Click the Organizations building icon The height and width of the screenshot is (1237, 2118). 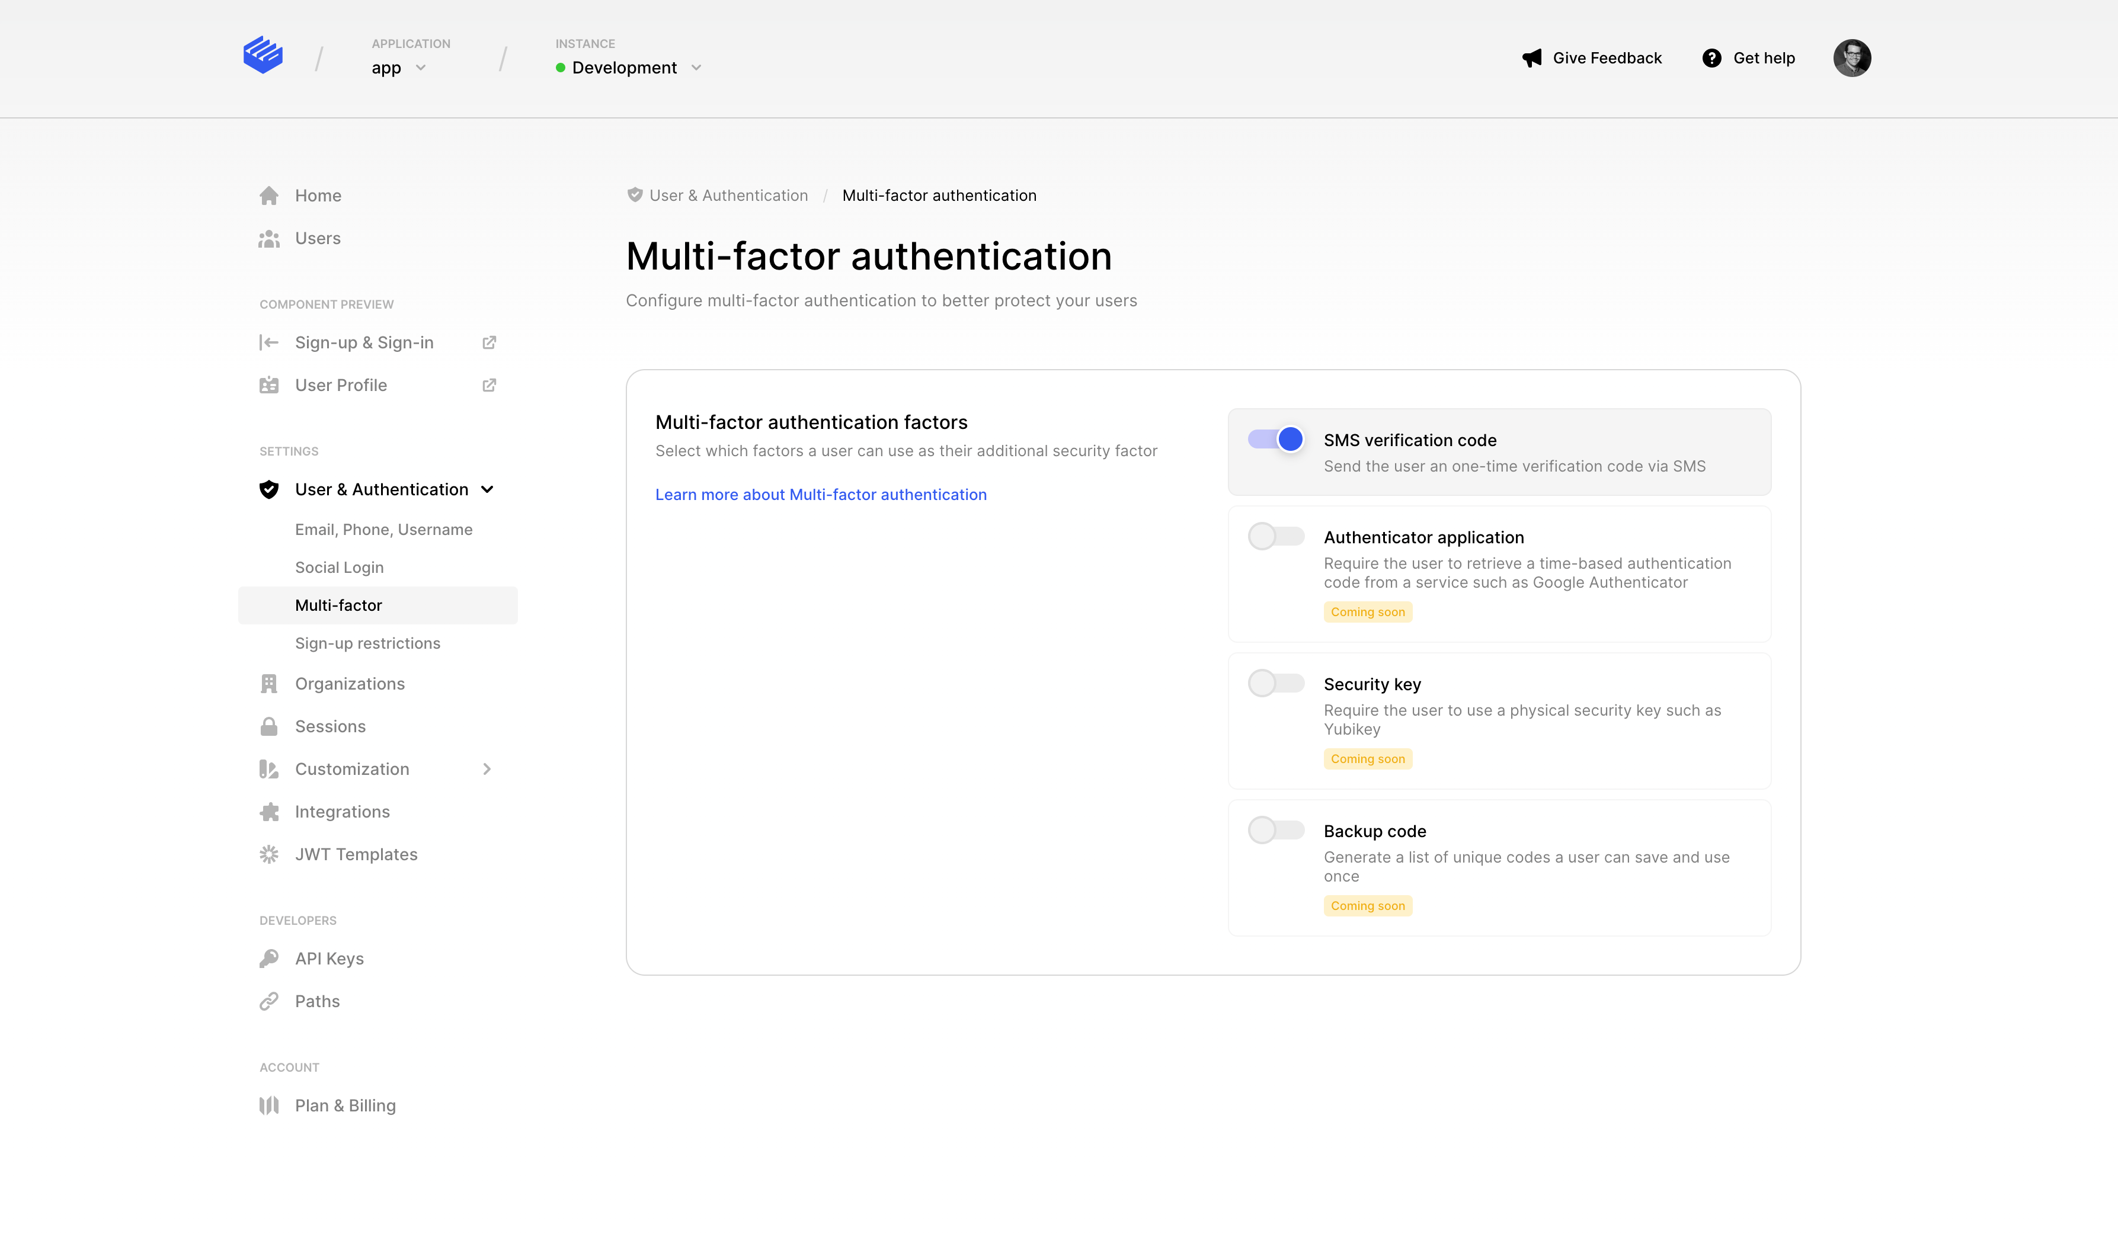269,684
